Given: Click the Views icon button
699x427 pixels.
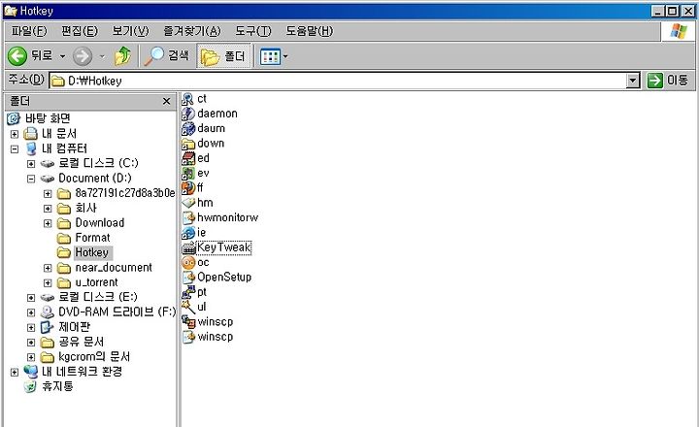Looking at the screenshot, I should (x=270, y=56).
